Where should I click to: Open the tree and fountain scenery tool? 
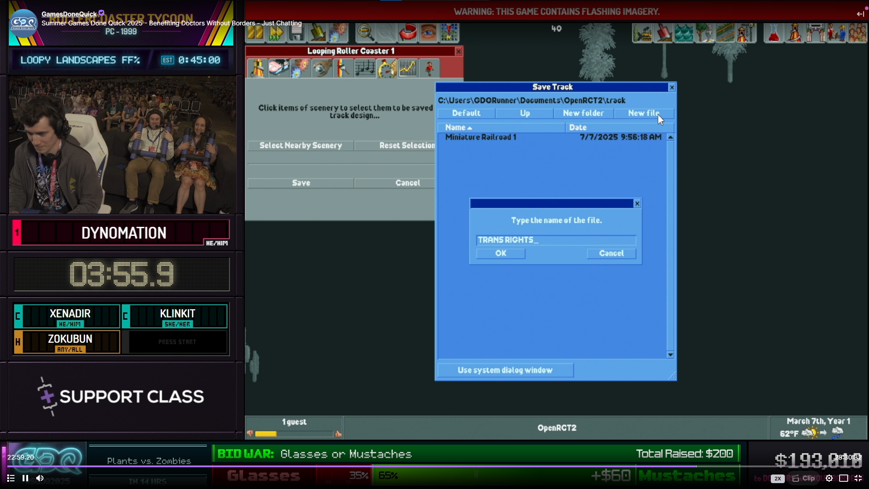click(705, 33)
